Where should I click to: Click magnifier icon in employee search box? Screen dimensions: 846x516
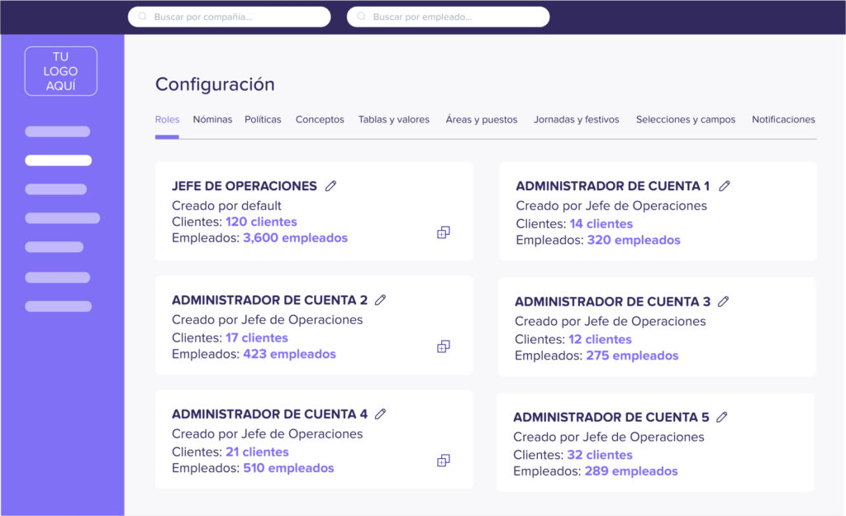362,17
